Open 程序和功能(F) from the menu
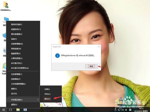 point(23,24)
